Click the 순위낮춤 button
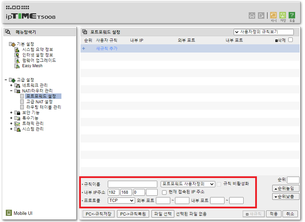This screenshot has width=305, height=222. [x=286, y=196]
